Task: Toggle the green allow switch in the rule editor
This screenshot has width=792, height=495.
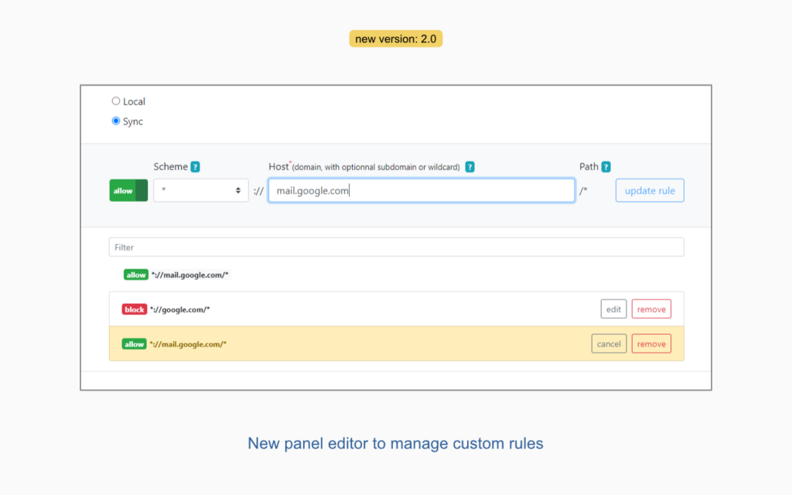Action: coord(128,191)
